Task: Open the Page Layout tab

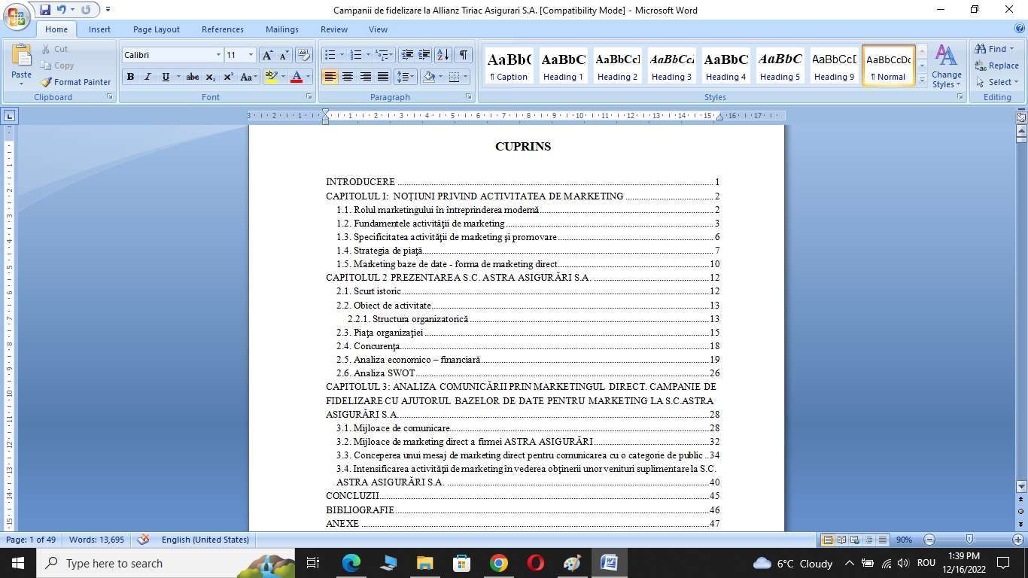Action: tap(157, 29)
